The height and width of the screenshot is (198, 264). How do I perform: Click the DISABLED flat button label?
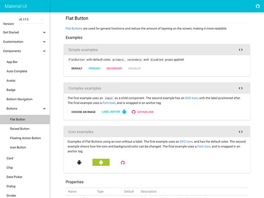click(x=135, y=68)
